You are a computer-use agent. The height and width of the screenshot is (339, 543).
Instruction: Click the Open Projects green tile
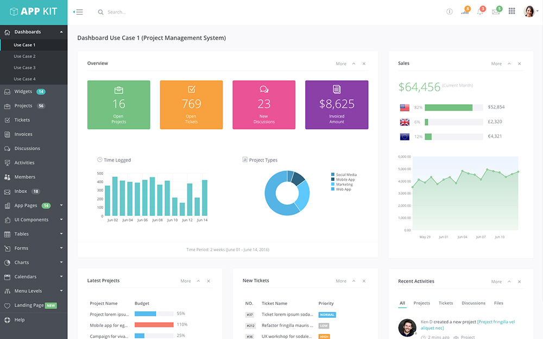pos(118,105)
